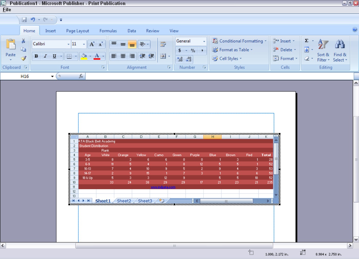Click Merge and Center icon
This screenshot has width=359, height=259.
tap(163, 56)
